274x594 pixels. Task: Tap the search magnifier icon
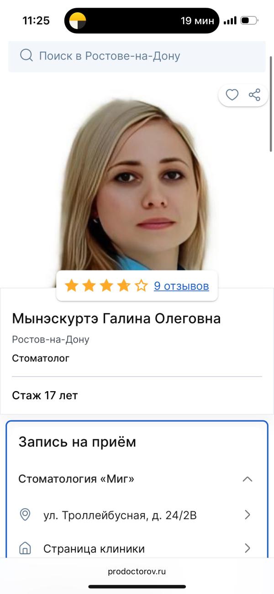click(x=26, y=56)
